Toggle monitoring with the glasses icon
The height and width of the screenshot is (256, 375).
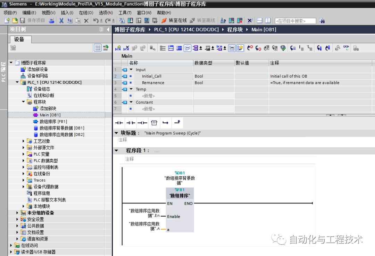coord(346,48)
